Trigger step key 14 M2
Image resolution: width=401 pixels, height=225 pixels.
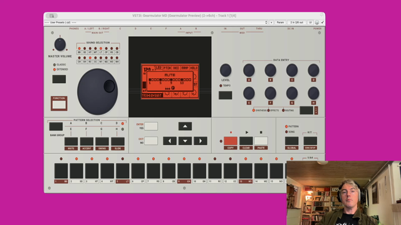pos(261,171)
